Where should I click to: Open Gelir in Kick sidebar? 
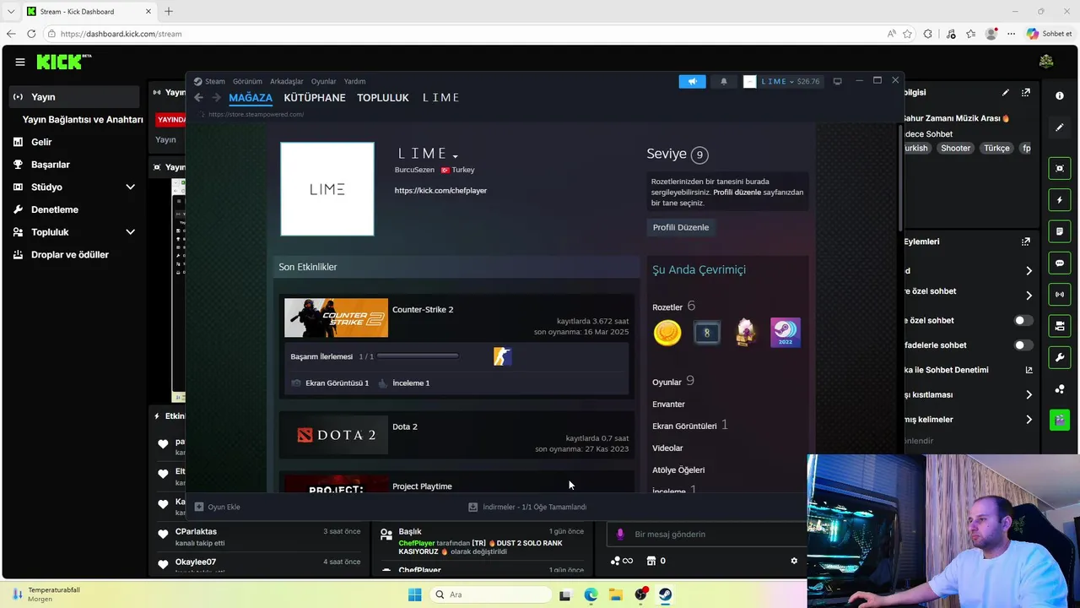click(x=41, y=142)
